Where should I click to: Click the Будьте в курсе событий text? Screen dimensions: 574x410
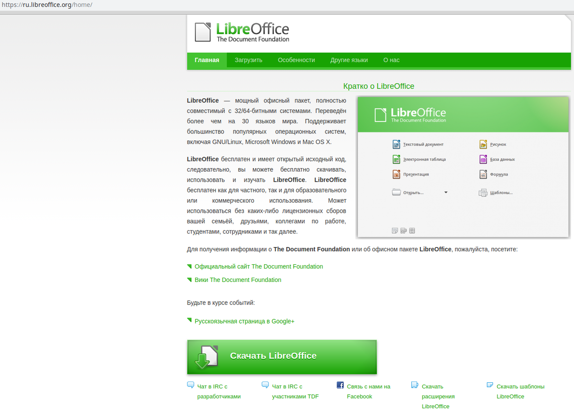[221, 303]
